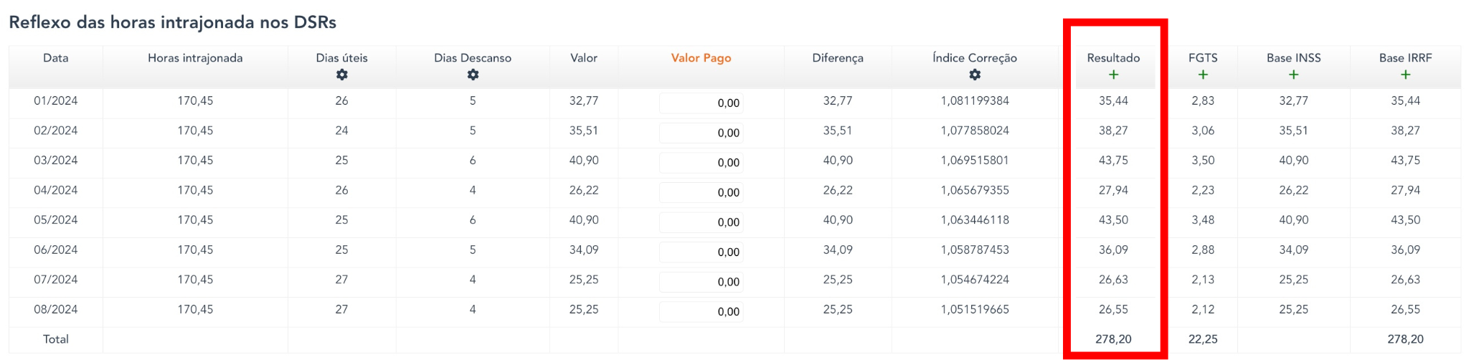Click the plus icon under Base IRRF
Viewport: 1469px width, 360px height.
tap(1405, 75)
